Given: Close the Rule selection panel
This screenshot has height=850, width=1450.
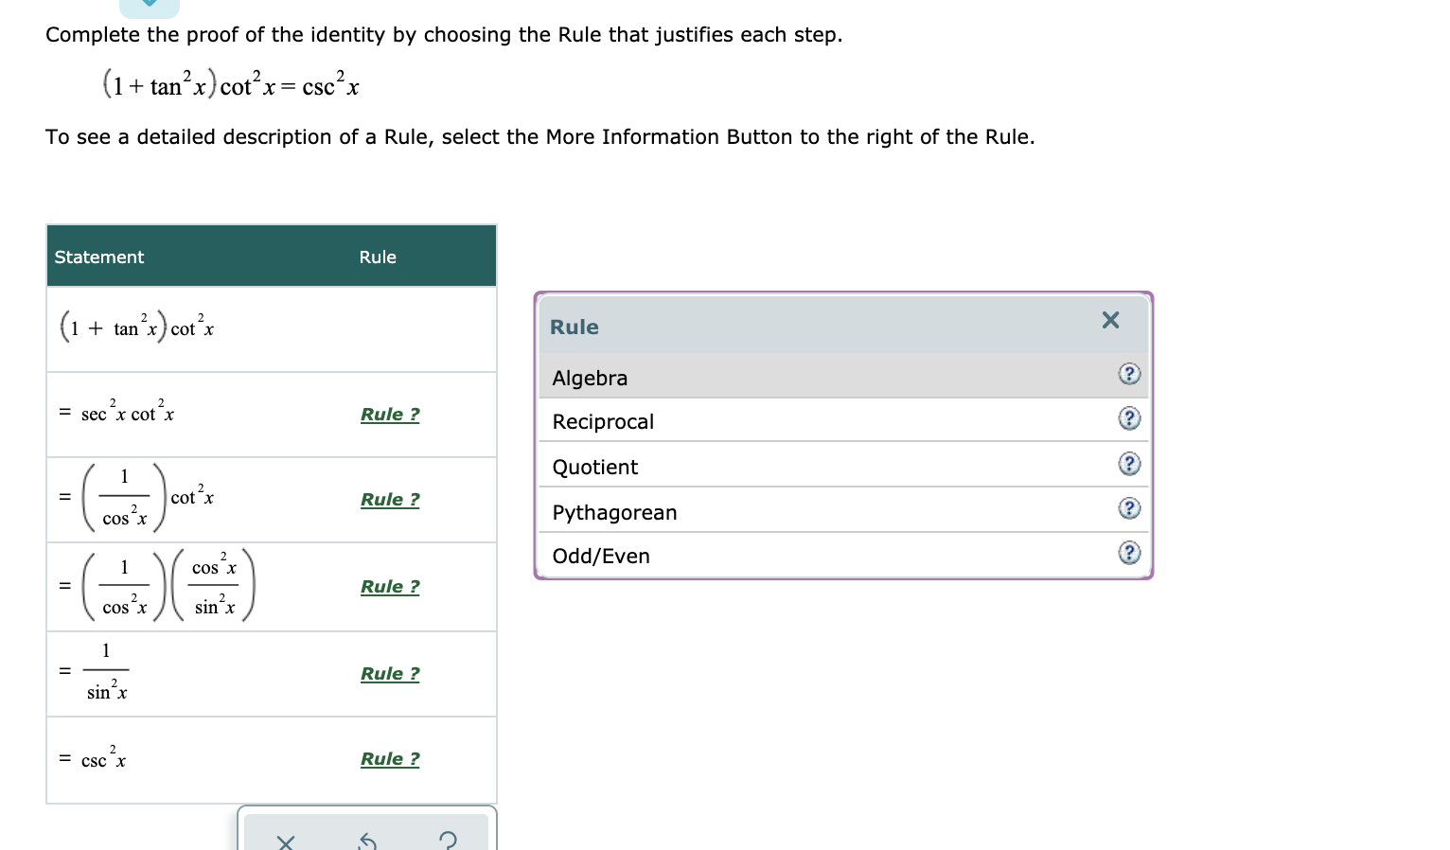Looking at the screenshot, I should [1109, 320].
